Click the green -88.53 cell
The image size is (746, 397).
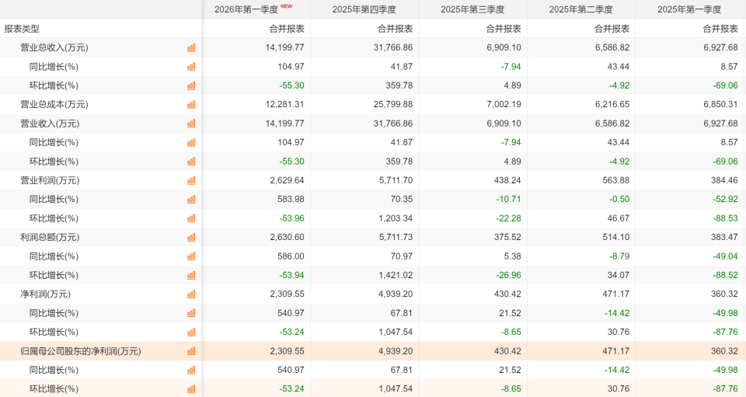coord(725,218)
